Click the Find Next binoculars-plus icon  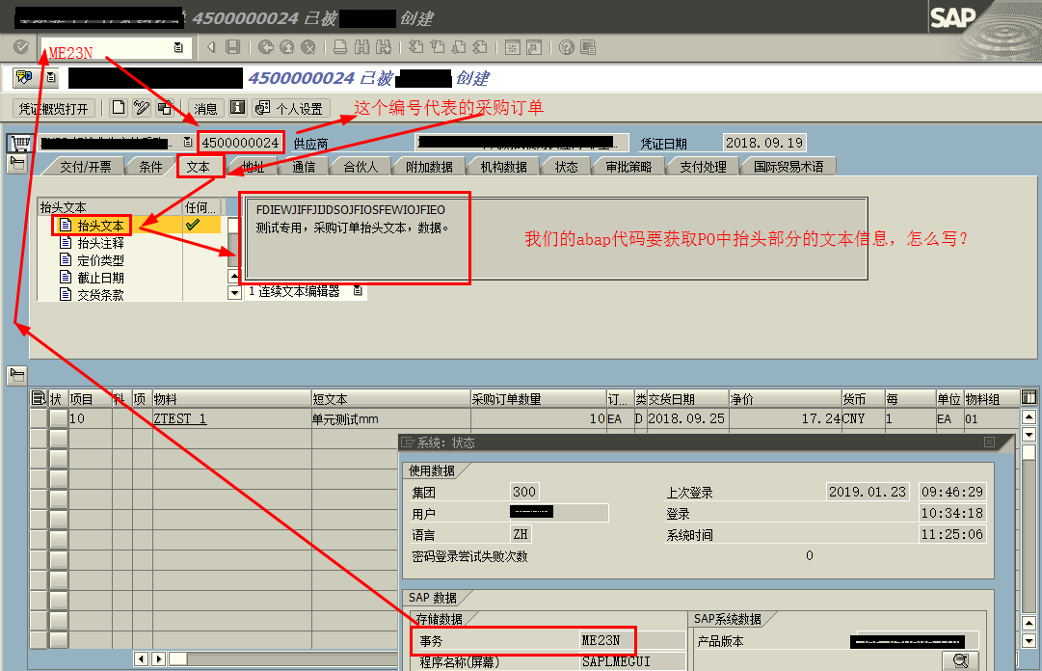(384, 47)
